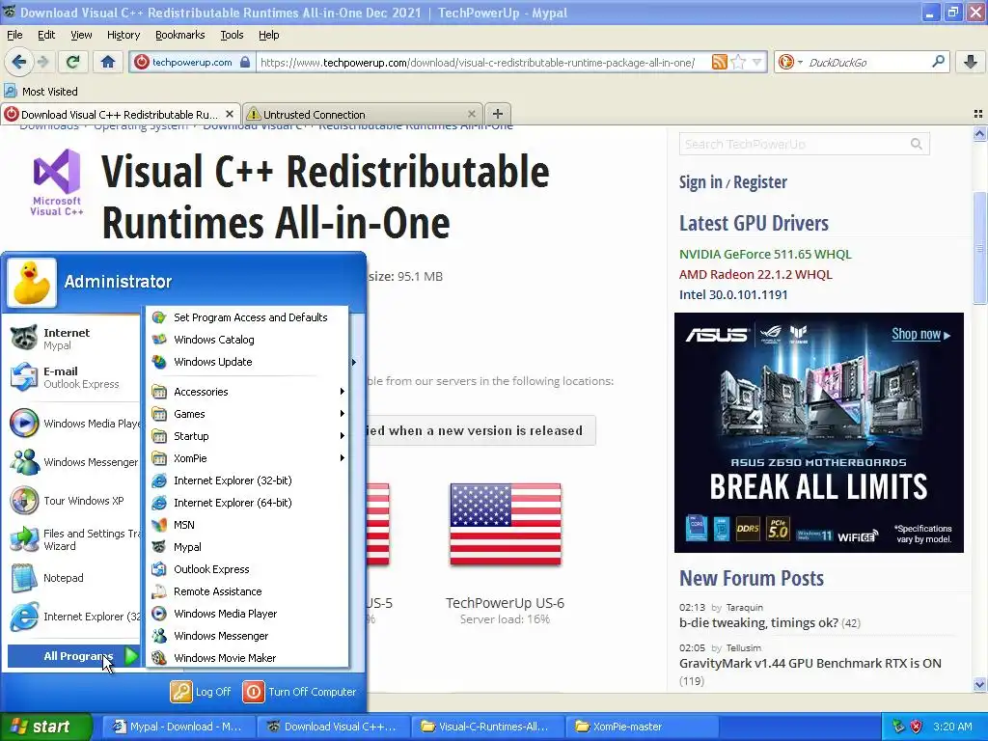988x741 pixels.
Task: Open Most Visited bookmarks toolbar item
Action: [x=41, y=92]
